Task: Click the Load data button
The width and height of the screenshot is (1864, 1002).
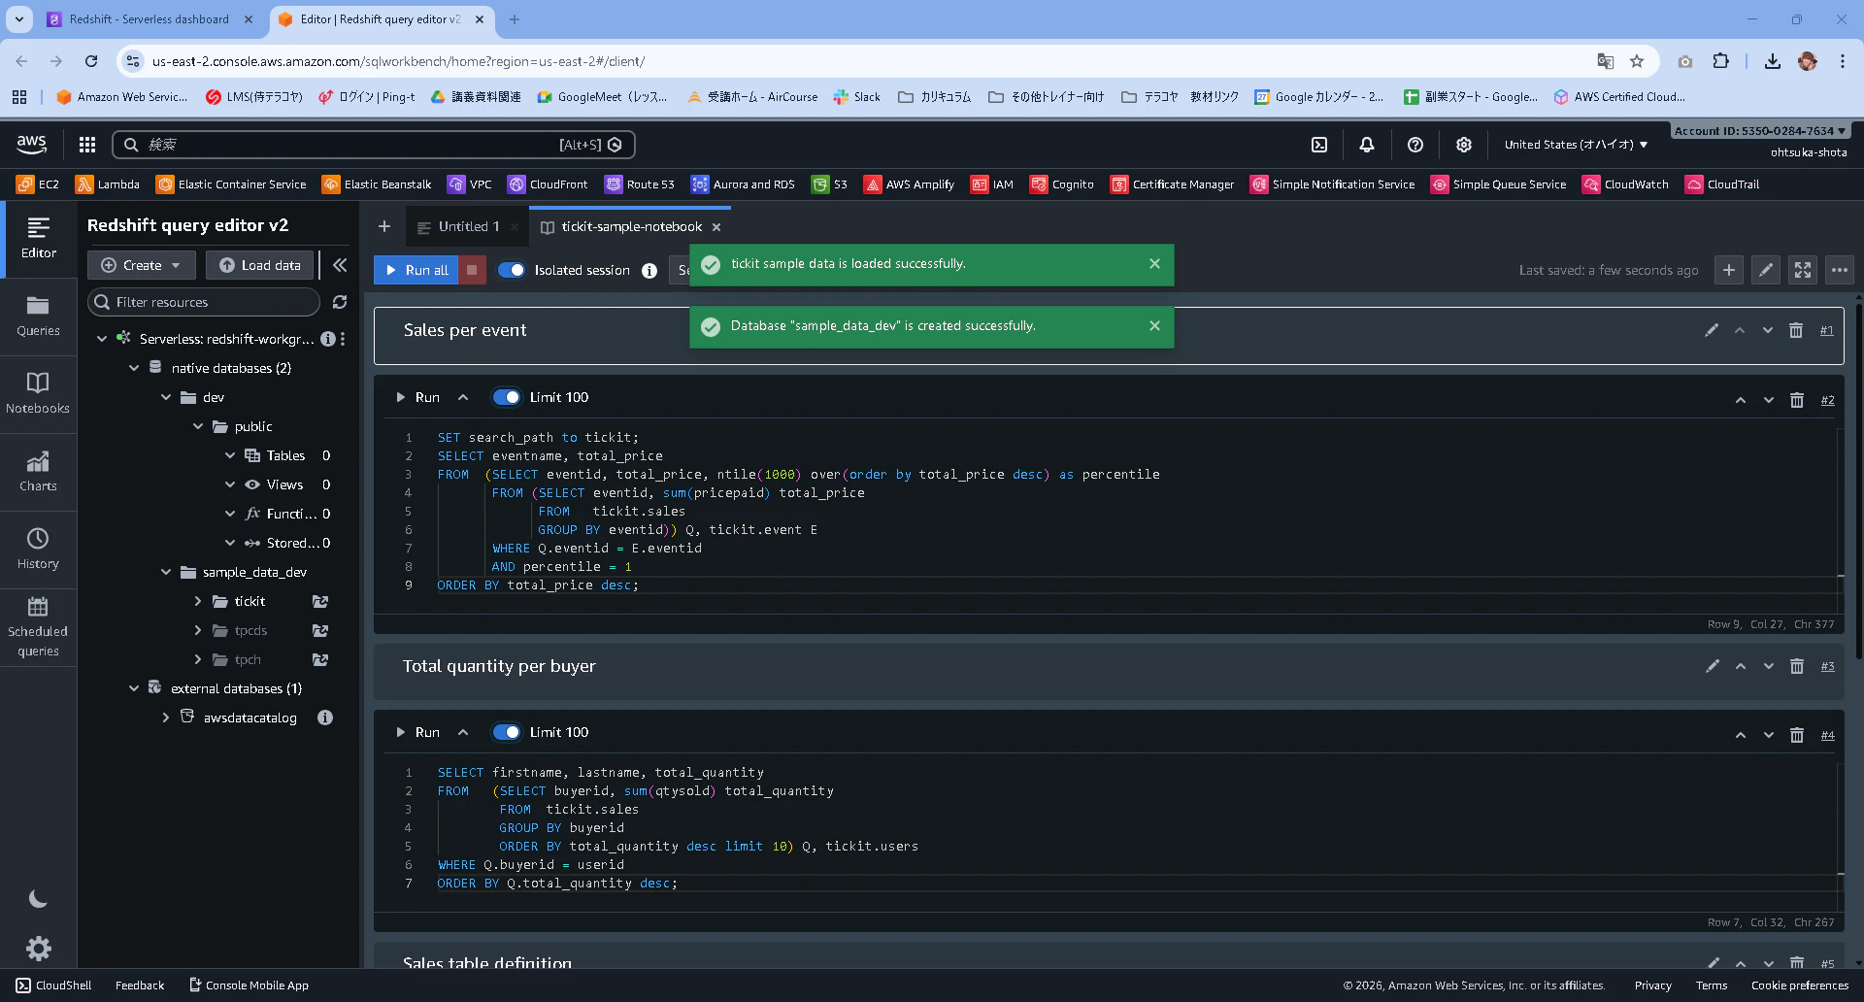Action: (260, 265)
